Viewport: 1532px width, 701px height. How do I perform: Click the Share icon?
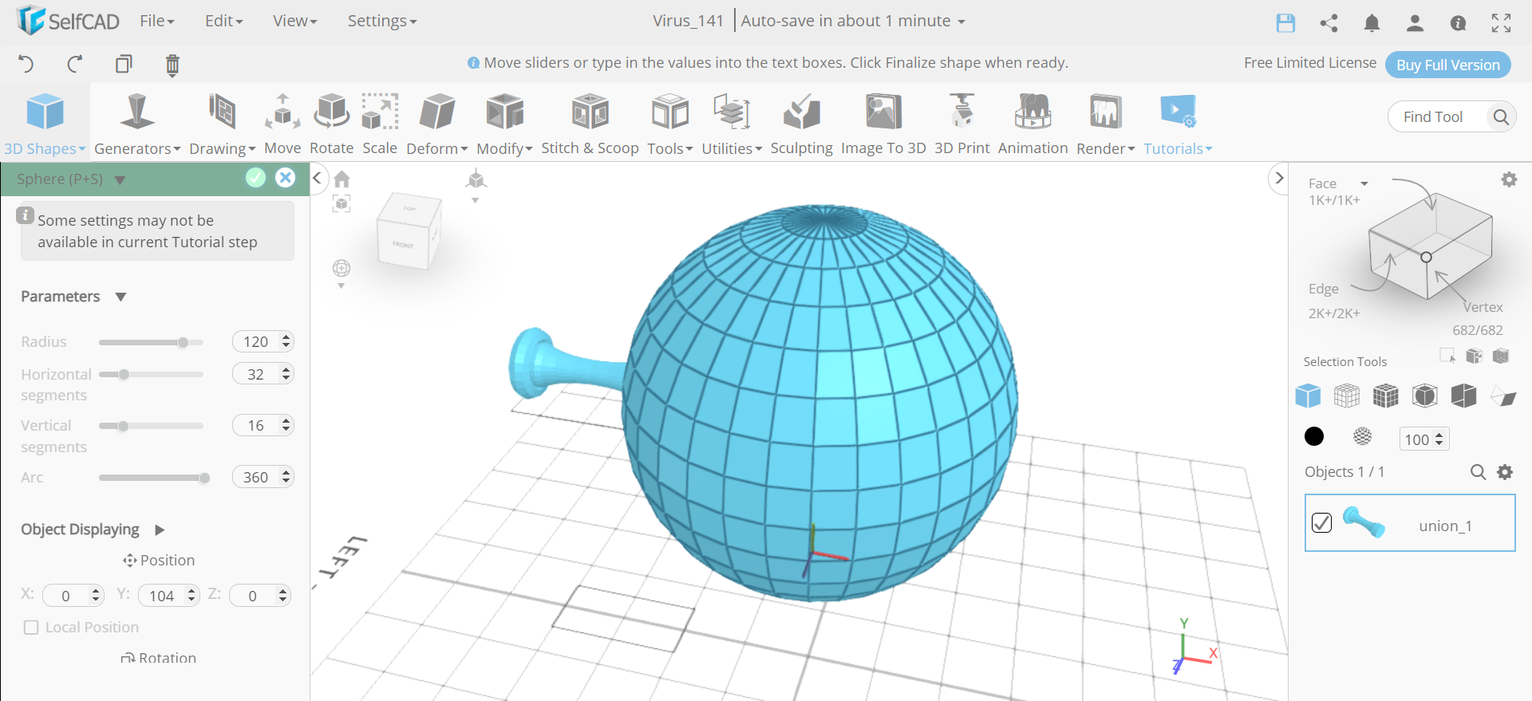[1329, 22]
